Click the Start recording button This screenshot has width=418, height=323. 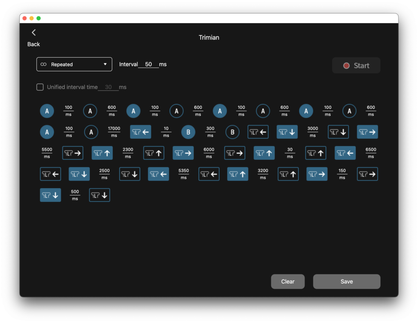click(356, 65)
